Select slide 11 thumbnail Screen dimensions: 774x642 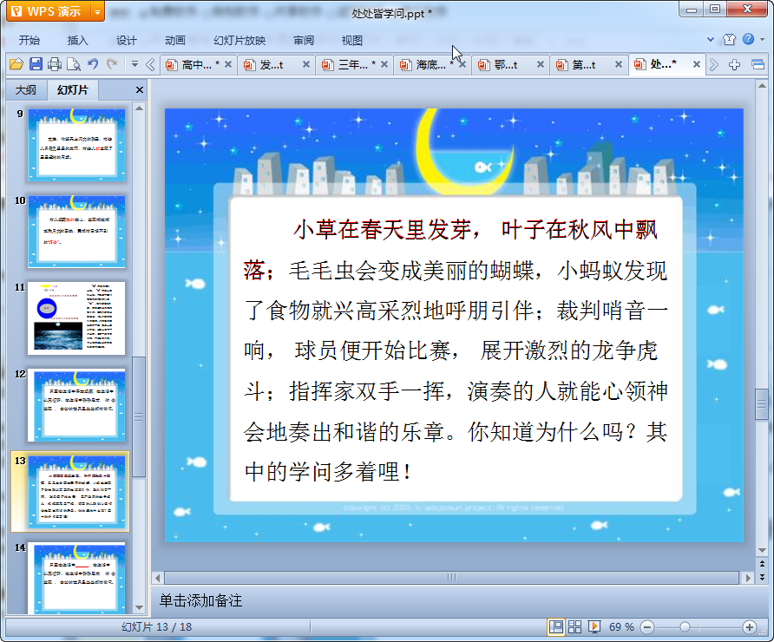[x=76, y=318]
